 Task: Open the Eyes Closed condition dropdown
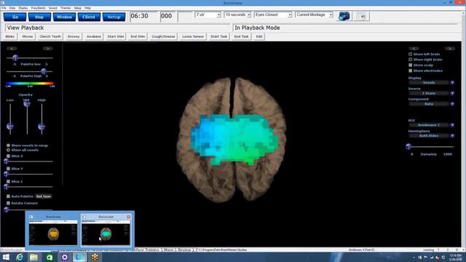tap(290, 15)
